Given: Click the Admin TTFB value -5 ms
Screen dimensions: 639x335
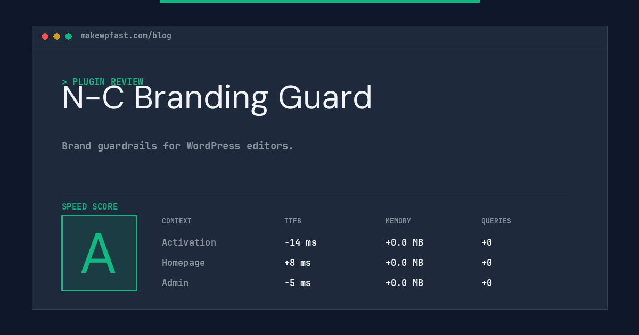Looking at the screenshot, I should coord(298,283).
